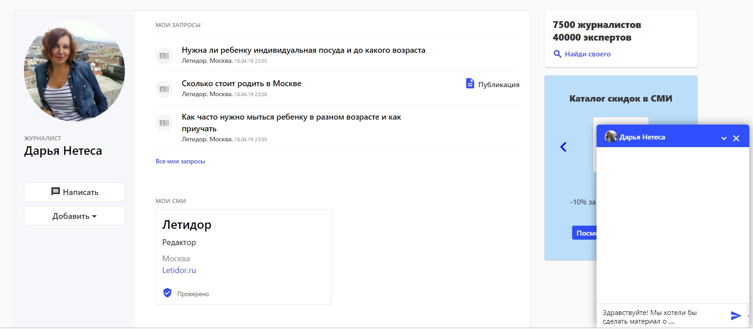This screenshot has width=753, height=329.
Task: Click Дарья Нетеса profile photo
Action: pos(74,71)
